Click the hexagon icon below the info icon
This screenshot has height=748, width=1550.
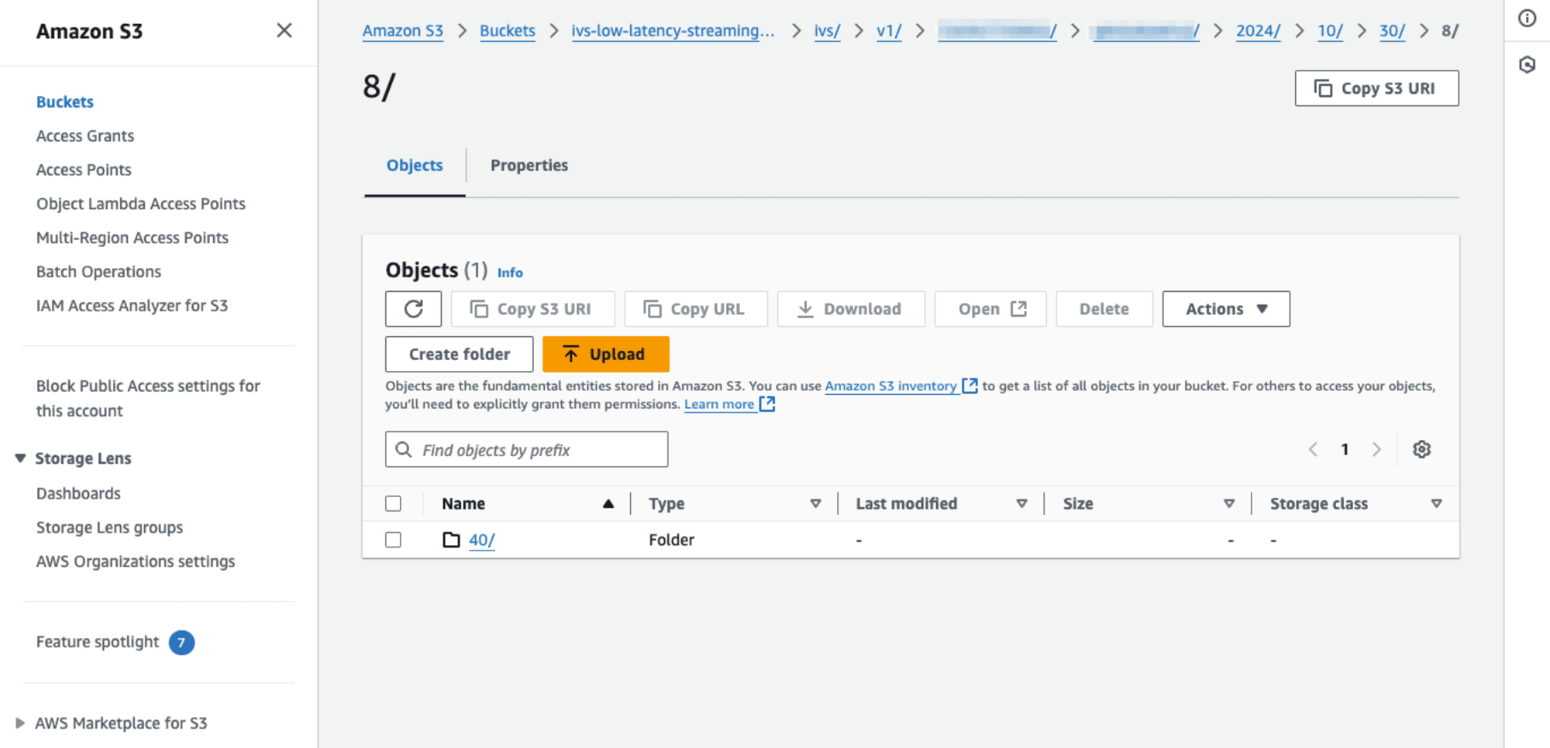[x=1527, y=64]
